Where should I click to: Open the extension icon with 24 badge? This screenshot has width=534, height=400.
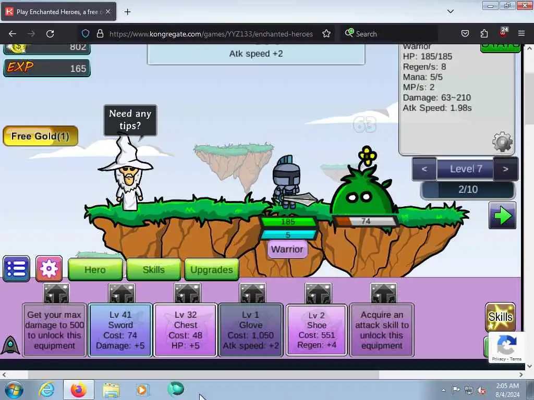[x=503, y=32]
